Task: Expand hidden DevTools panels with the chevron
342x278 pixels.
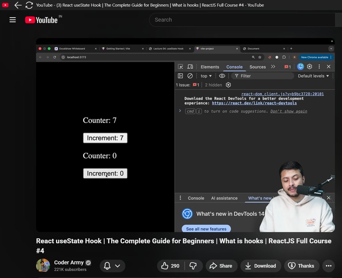Action: 273,66
